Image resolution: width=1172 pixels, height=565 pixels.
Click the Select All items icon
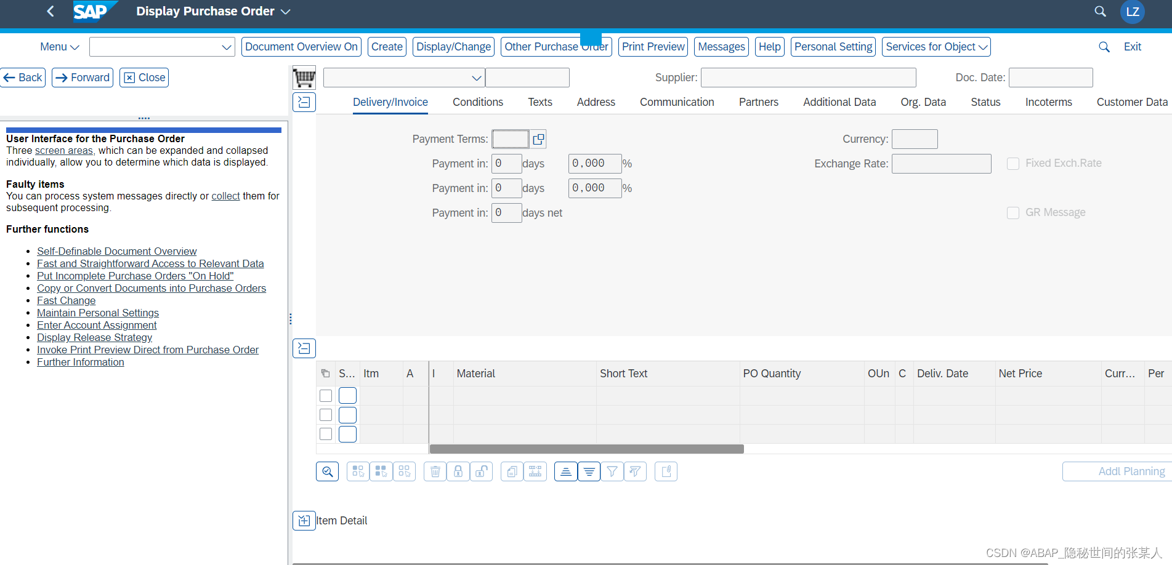coord(381,471)
